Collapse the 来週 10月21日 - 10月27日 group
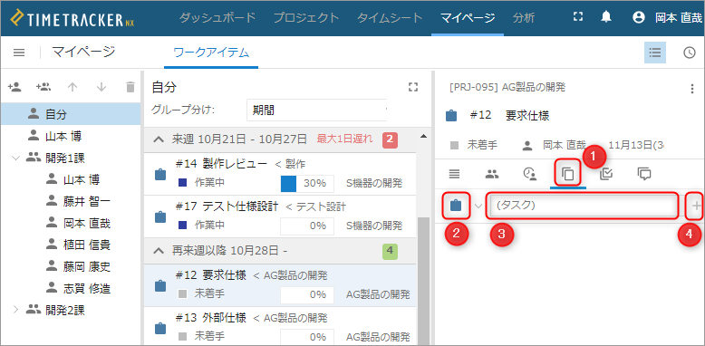This screenshot has width=705, height=346. click(x=159, y=139)
